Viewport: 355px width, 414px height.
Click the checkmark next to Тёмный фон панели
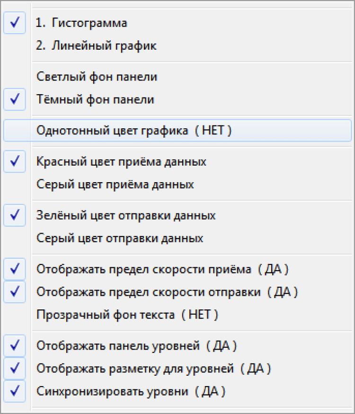pos(15,100)
